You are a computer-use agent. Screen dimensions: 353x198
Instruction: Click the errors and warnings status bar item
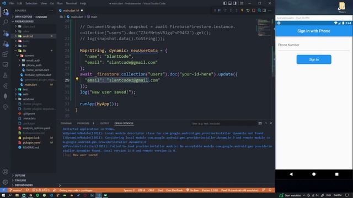click(41, 190)
